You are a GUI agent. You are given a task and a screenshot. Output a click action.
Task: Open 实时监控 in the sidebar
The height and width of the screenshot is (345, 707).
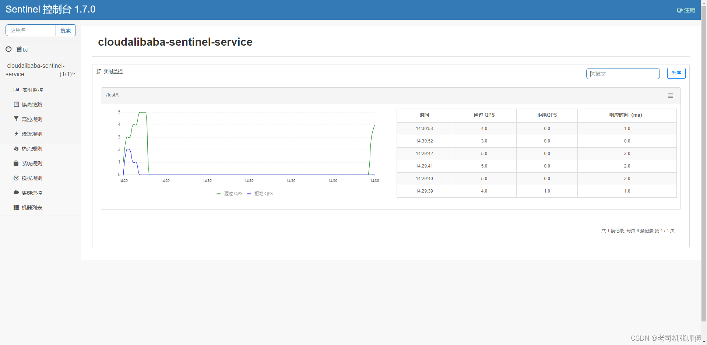32,90
